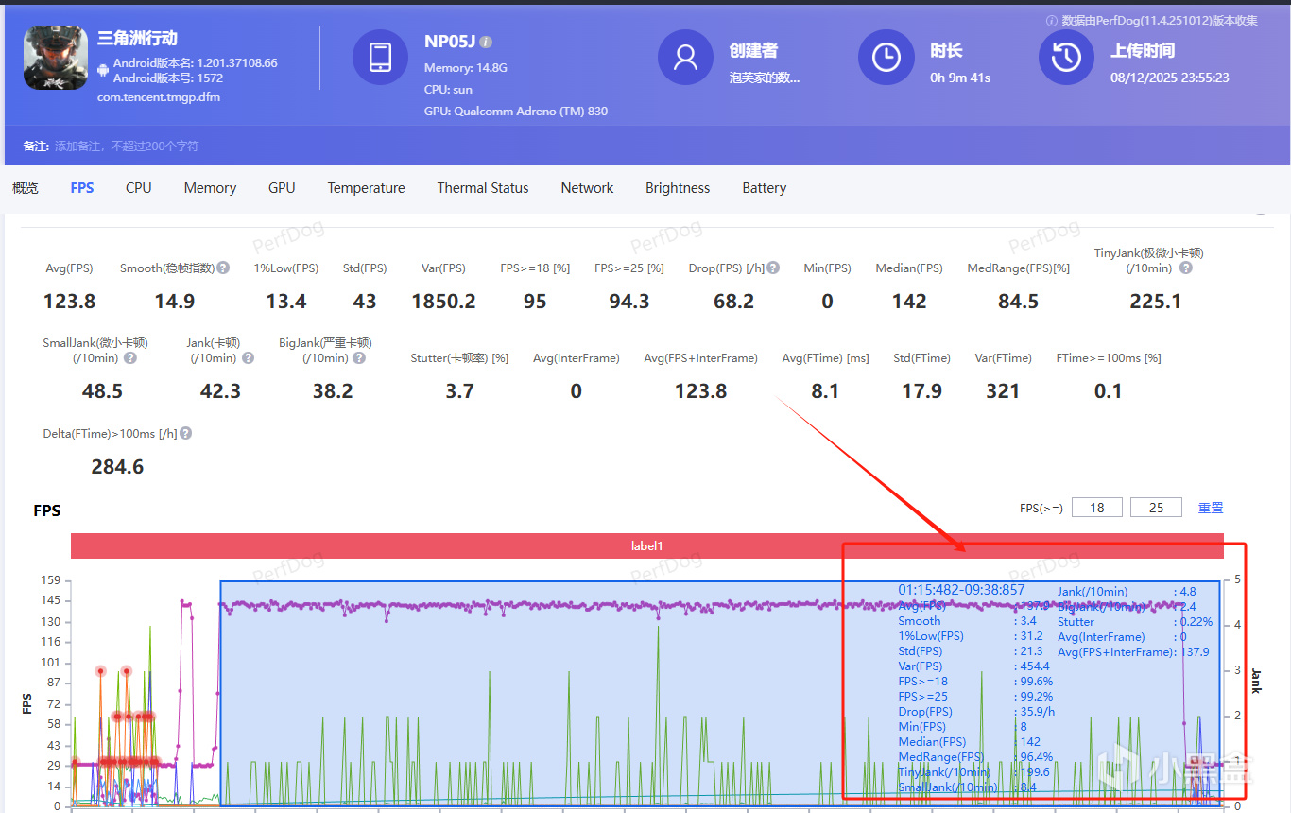Click the info icon next to NP05J
This screenshot has height=813, width=1291.
tap(486, 43)
